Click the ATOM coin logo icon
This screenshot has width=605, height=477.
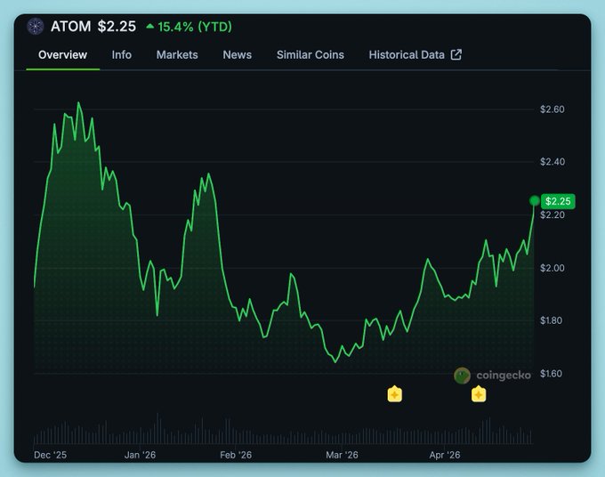pos(36,27)
